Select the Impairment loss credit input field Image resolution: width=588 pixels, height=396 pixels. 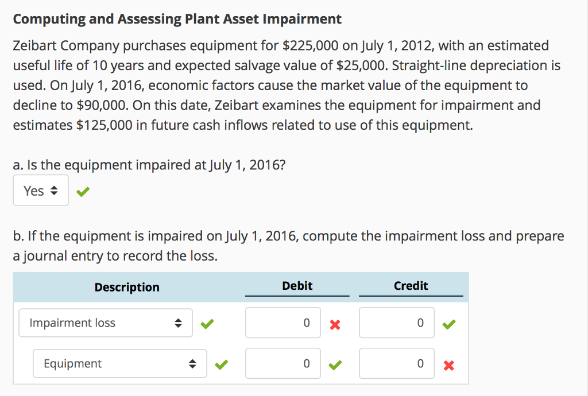pos(396,323)
